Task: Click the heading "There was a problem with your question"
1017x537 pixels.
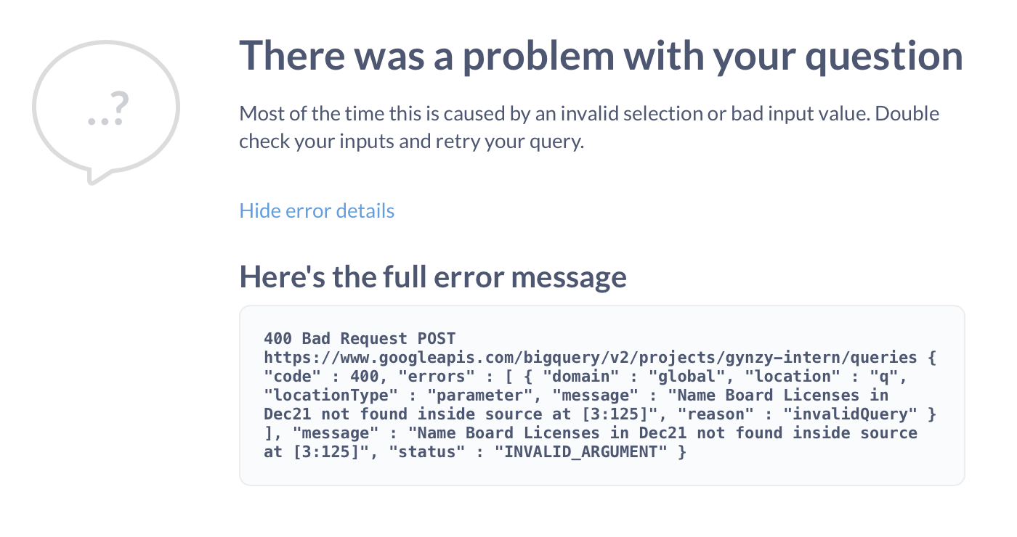Action: point(601,55)
